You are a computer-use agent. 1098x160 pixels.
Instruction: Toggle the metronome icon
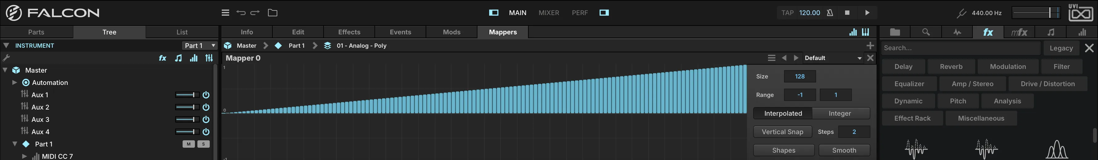[829, 13]
